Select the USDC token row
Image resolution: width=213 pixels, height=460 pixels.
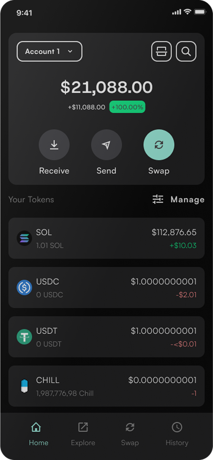click(x=106, y=288)
